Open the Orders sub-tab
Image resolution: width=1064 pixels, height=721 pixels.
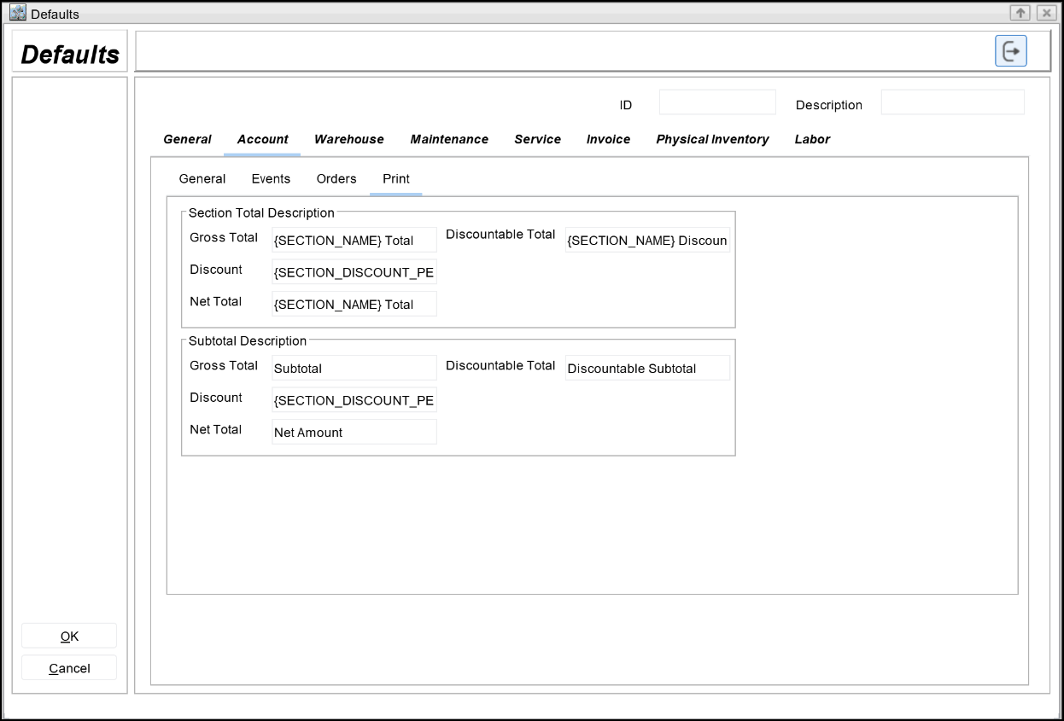tap(336, 178)
